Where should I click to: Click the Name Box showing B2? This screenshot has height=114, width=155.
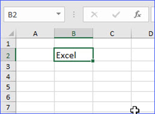pyautogui.click(x=34, y=14)
